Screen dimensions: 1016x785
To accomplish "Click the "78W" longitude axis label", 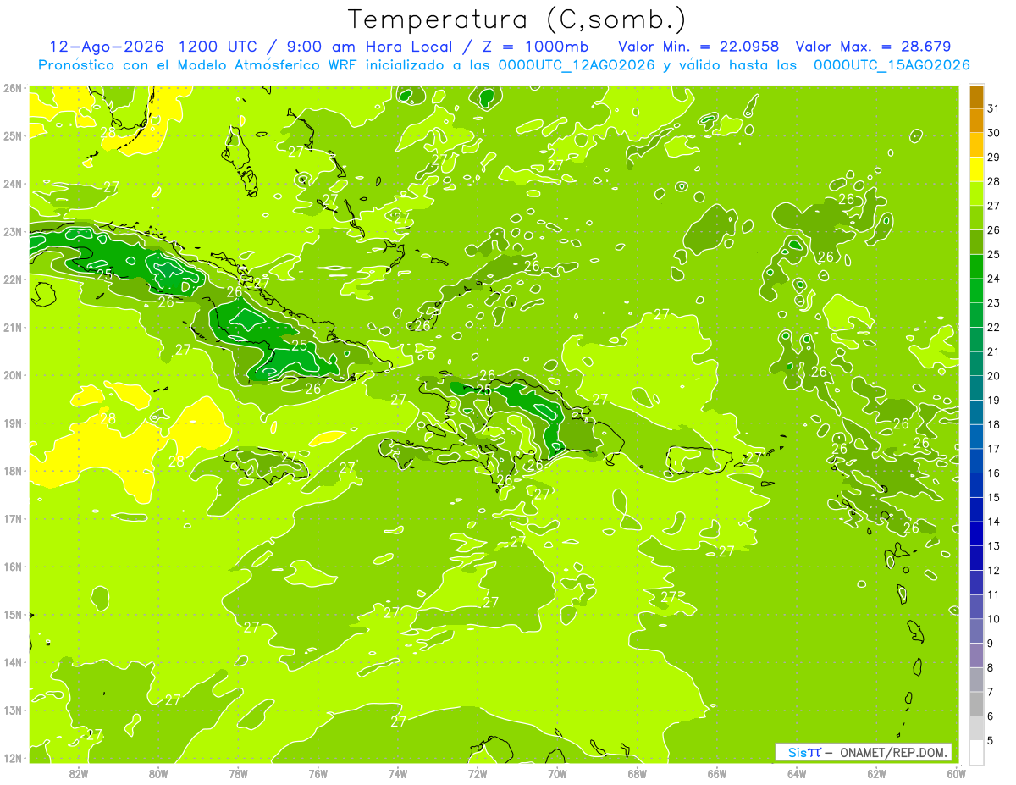I will (238, 773).
